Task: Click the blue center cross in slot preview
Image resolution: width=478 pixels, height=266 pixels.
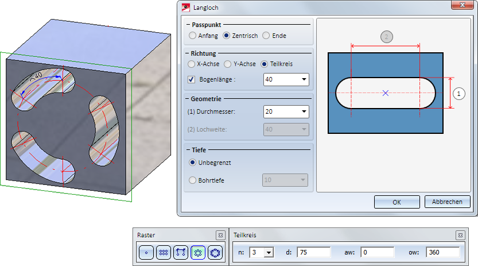Action: pyautogui.click(x=386, y=93)
